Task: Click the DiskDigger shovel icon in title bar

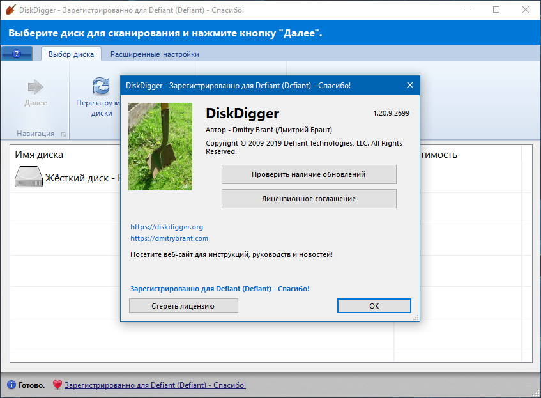Action: pyautogui.click(x=10, y=10)
